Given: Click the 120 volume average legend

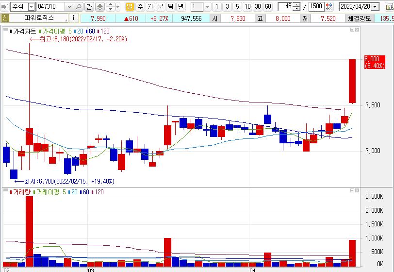Looking at the screenshot, I should [98, 192].
